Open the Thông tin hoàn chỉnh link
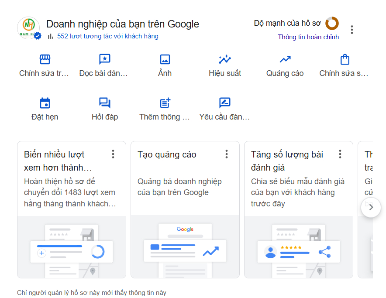This screenshot has height=298, width=386. (x=308, y=37)
